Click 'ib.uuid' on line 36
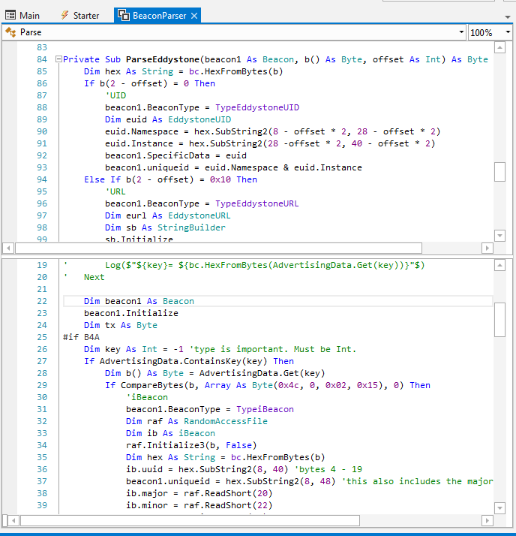The width and height of the screenshot is (516, 536). coord(144,469)
